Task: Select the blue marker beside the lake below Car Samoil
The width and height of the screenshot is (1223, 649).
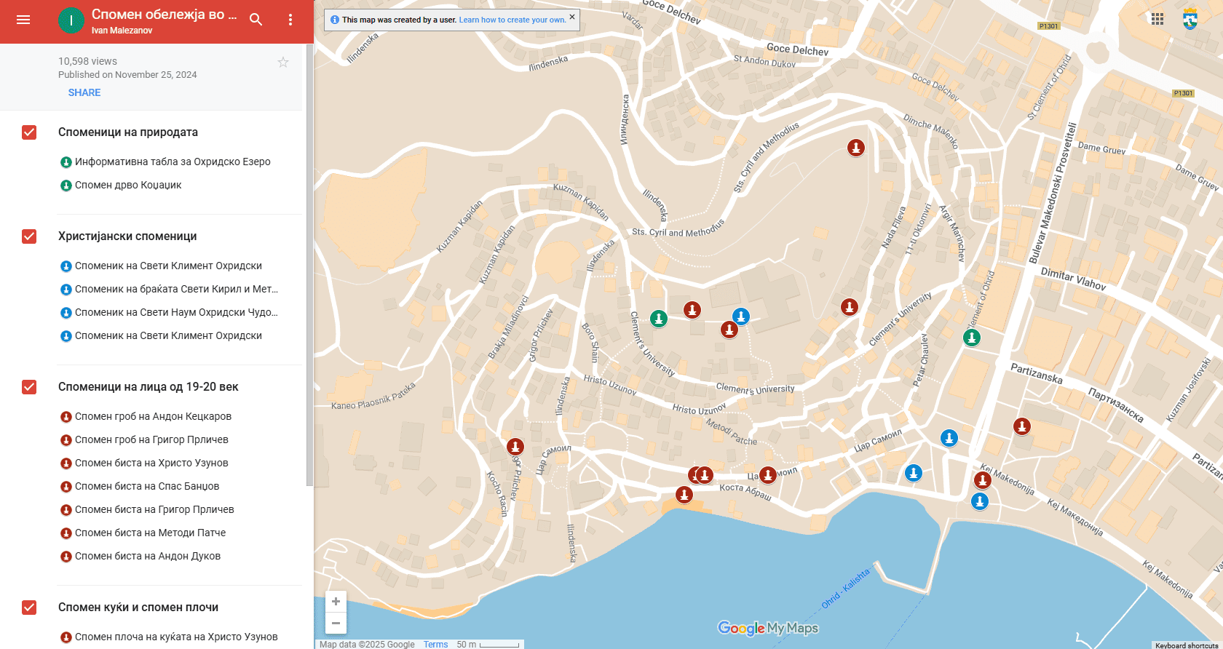Action: point(914,473)
